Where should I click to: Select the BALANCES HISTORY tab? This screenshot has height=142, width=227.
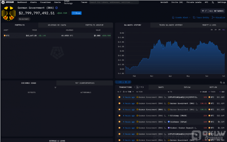(x=133, y=25)
